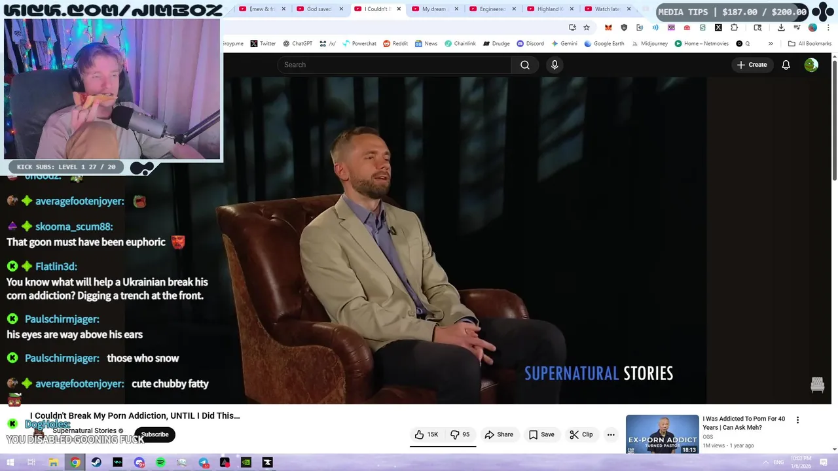This screenshot has width=838, height=471.
Task: Click the install/cast icon in address bar
Action: (x=572, y=27)
